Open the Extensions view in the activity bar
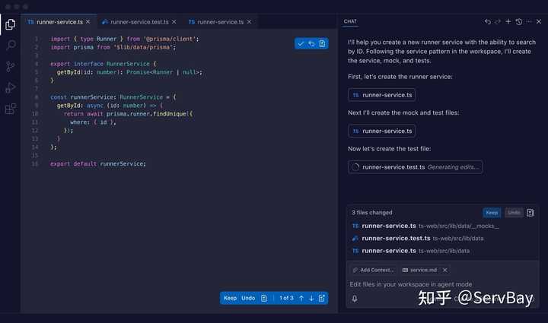Screen dimensions: 548x323 pos(11,109)
